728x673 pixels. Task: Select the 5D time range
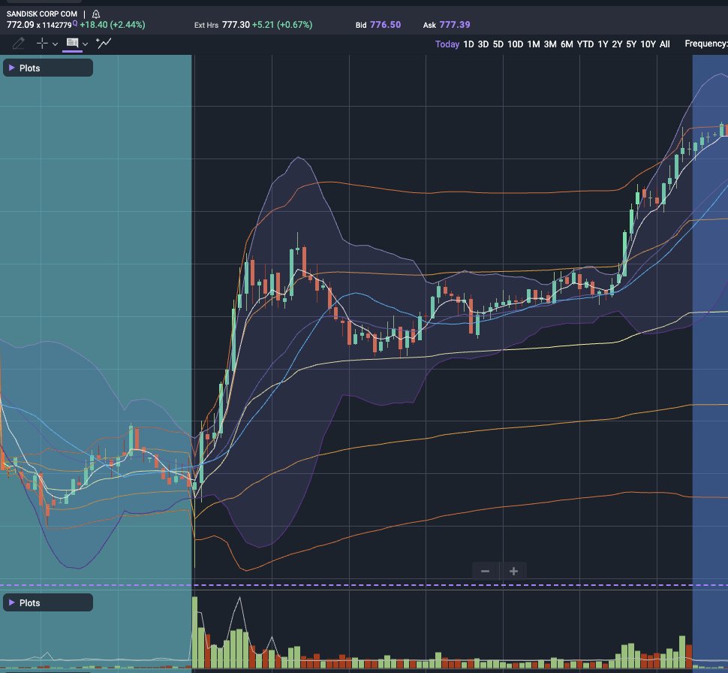tap(498, 44)
